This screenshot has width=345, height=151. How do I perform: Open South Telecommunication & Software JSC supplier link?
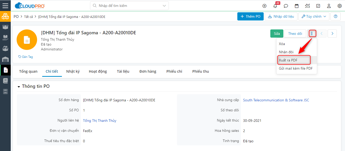(276, 100)
